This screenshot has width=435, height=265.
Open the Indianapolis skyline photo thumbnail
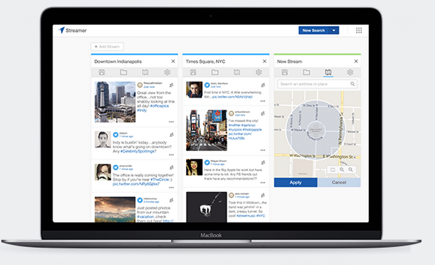[115, 102]
